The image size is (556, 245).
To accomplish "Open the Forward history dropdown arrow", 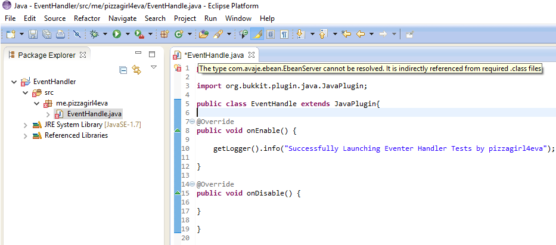I will pos(394,35).
